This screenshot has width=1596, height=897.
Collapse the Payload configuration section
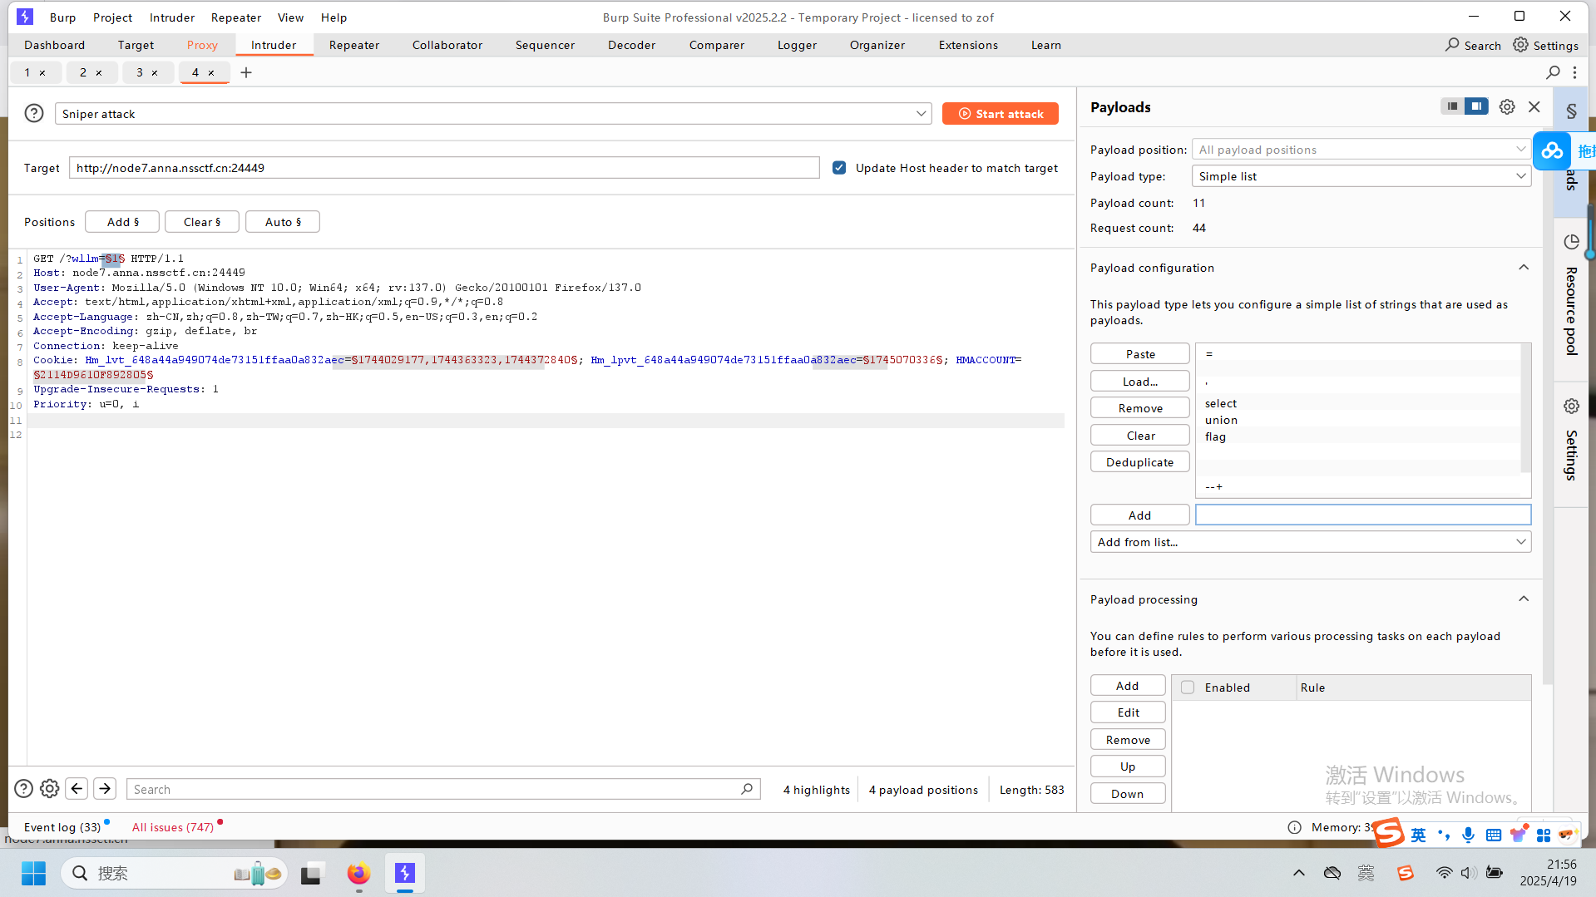[x=1524, y=268]
